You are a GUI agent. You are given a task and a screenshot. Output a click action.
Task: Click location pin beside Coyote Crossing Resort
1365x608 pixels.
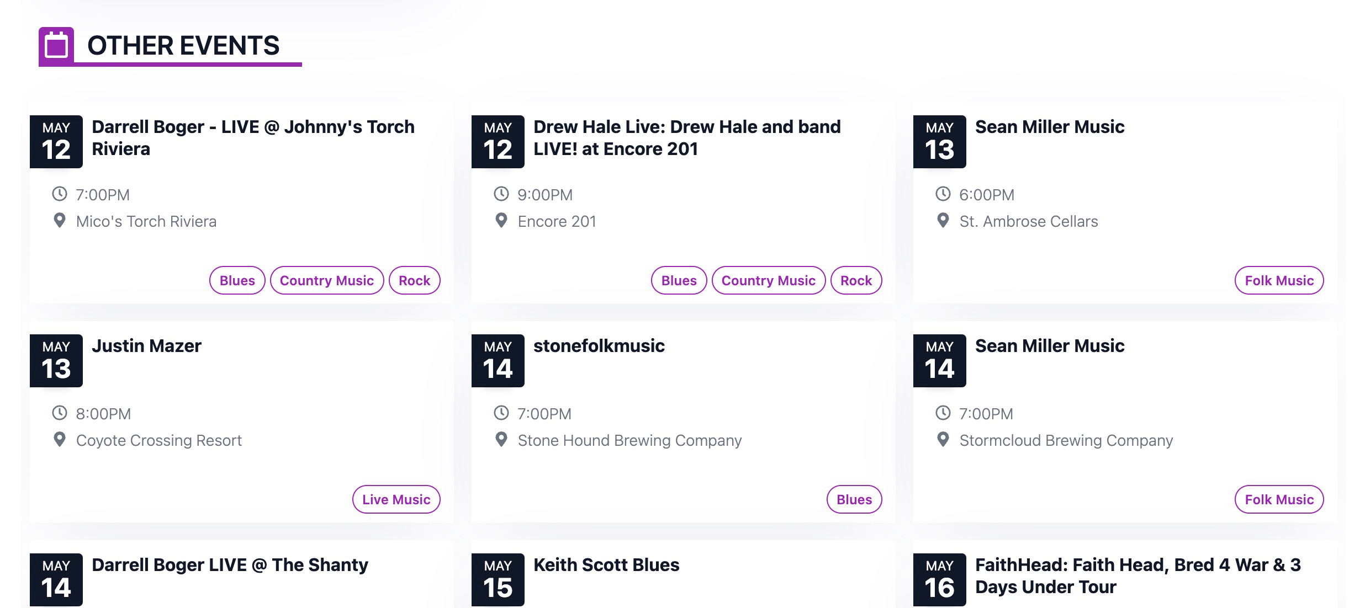pyautogui.click(x=59, y=440)
